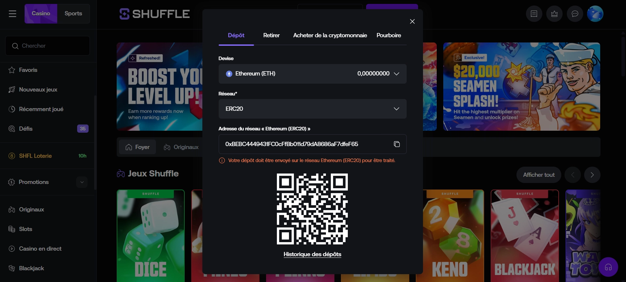Click the 0,00000000 balance value

373,74
